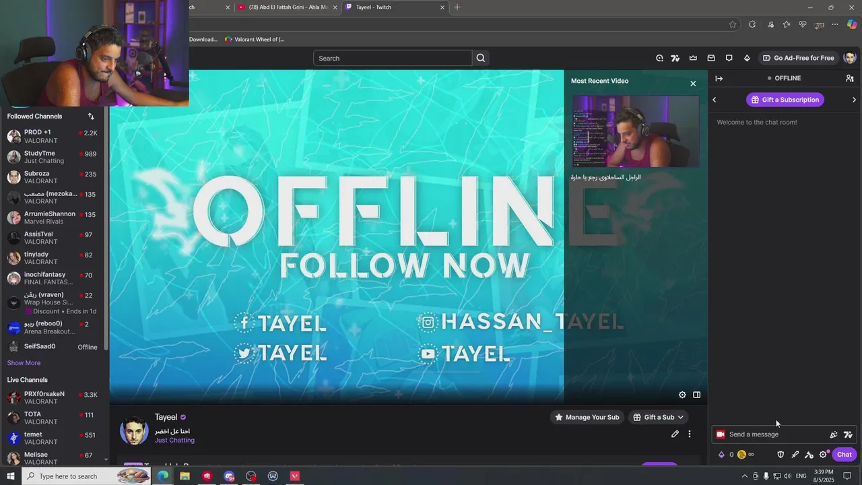The width and height of the screenshot is (862, 485).
Task: Open the PRXf0rsakeN live channel
Action: click(53, 397)
